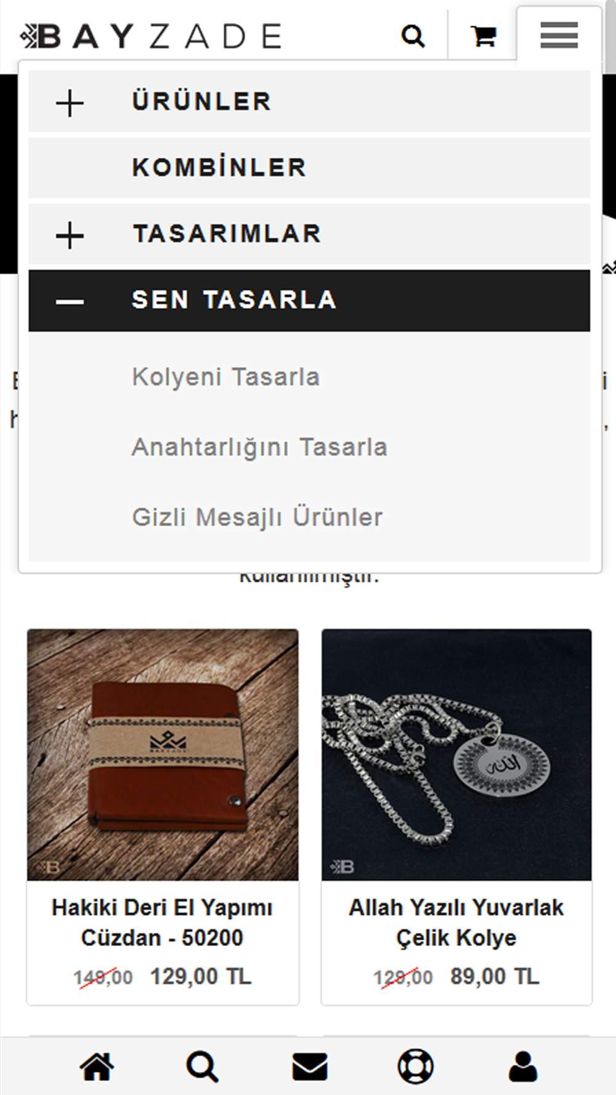Open Anahtarlığını Tasarla link
Viewport: 616px width, 1095px height.
(259, 447)
